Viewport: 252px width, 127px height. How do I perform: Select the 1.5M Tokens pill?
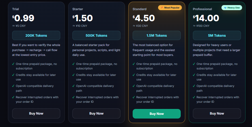[x=156, y=36]
